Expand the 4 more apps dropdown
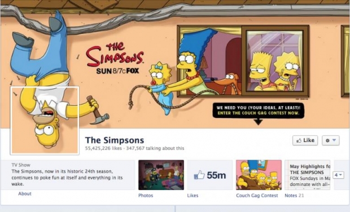This screenshot has width=350, height=212. (x=338, y=175)
